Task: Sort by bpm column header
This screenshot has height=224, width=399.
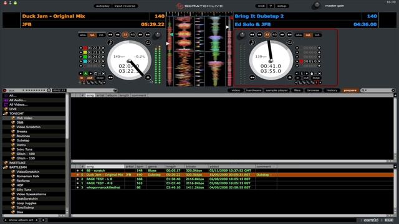Action: (x=140, y=167)
